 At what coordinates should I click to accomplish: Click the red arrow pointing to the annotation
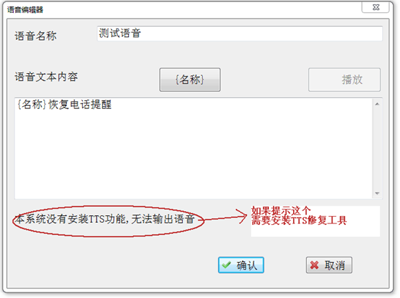click(224, 217)
